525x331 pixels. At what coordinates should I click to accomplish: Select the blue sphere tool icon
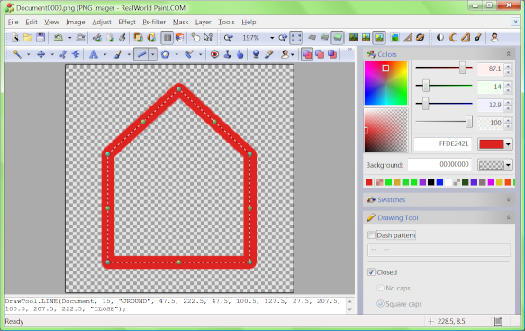tap(256, 54)
